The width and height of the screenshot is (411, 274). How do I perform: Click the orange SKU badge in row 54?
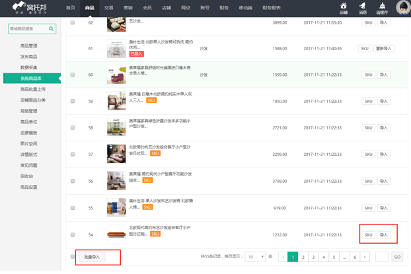tap(155, 234)
